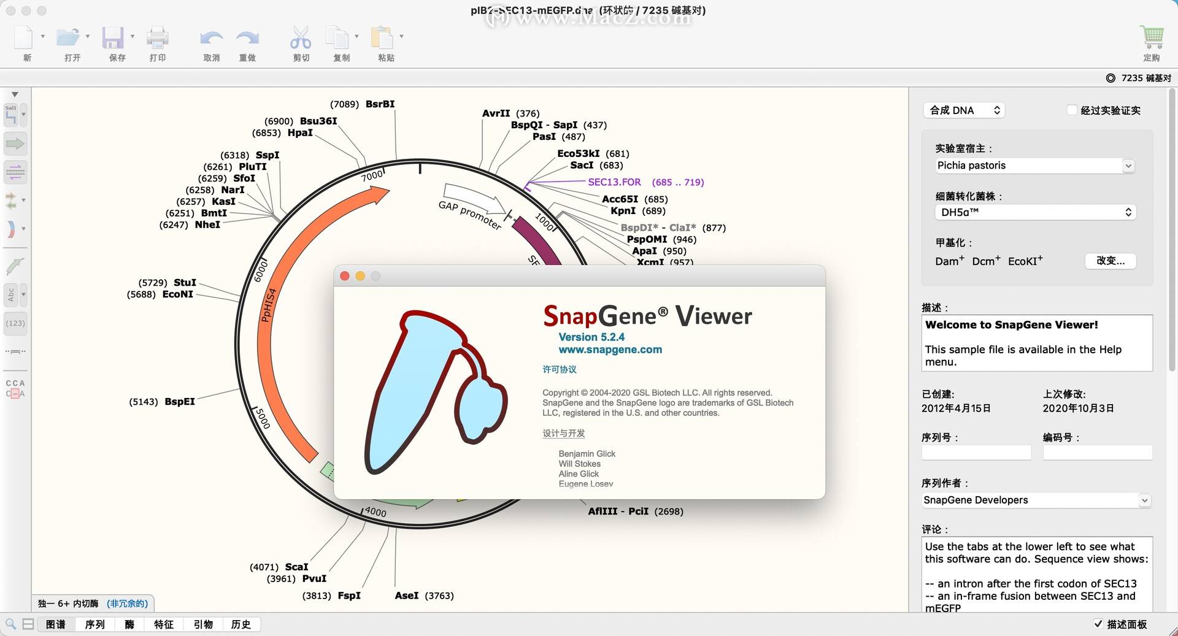
Task: Click the 改变... methylation button
Action: pos(1110,261)
